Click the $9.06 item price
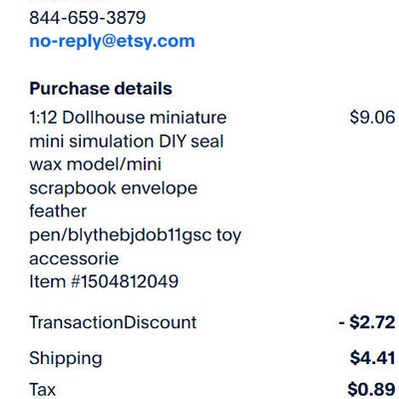 [x=372, y=118]
